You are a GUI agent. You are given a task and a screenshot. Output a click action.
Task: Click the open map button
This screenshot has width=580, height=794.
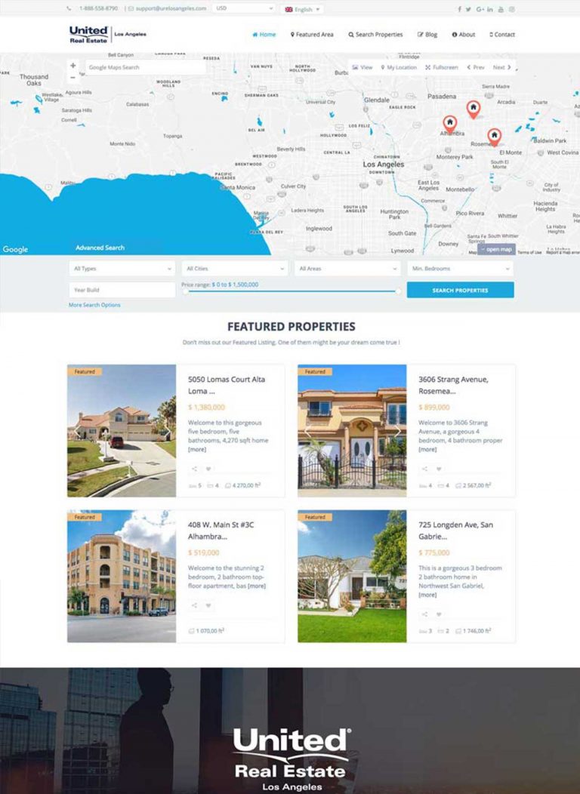[x=496, y=249]
